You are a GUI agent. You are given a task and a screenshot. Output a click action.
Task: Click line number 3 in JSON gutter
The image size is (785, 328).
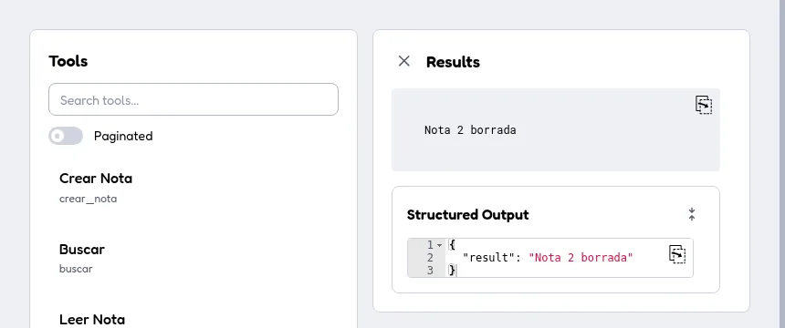(430, 271)
